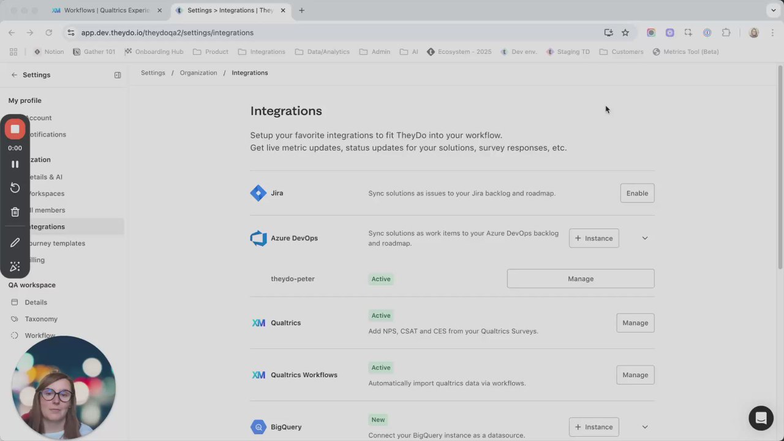Click the browser address bar URL
784x441 pixels.
pyautogui.click(x=167, y=32)
